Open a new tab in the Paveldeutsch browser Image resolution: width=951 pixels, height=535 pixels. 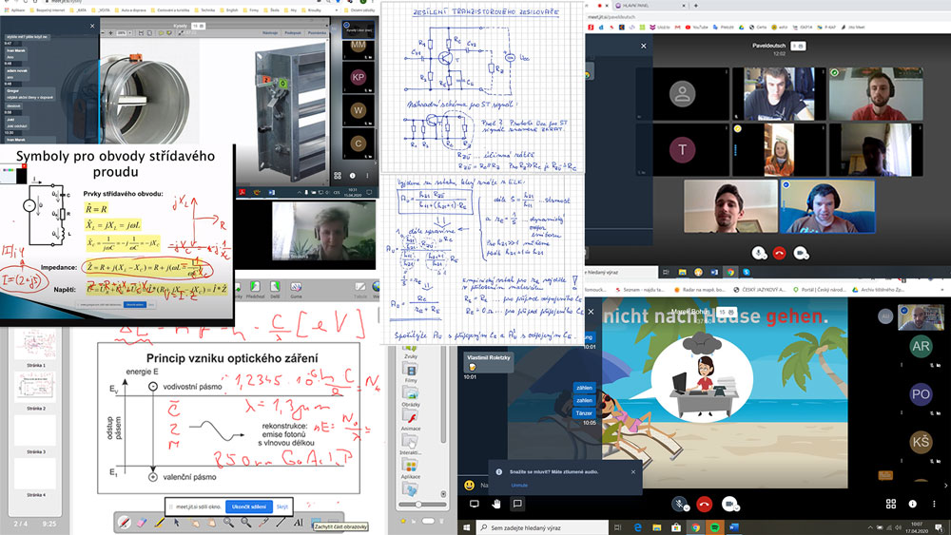[696, 6]
